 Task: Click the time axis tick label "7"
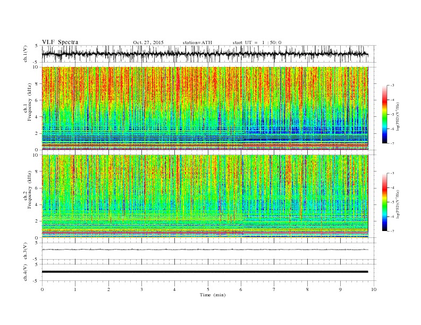(x=274, y=289)
